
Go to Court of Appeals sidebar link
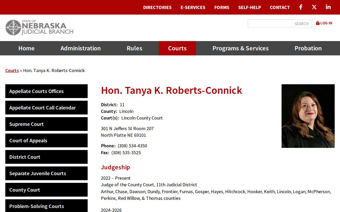[46, 140]
